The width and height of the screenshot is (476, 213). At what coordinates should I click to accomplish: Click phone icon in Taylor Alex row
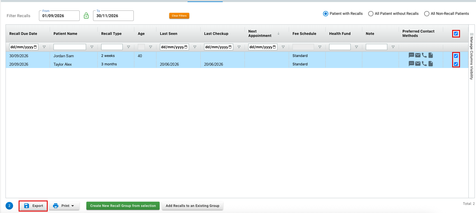(x=424, y=64)
